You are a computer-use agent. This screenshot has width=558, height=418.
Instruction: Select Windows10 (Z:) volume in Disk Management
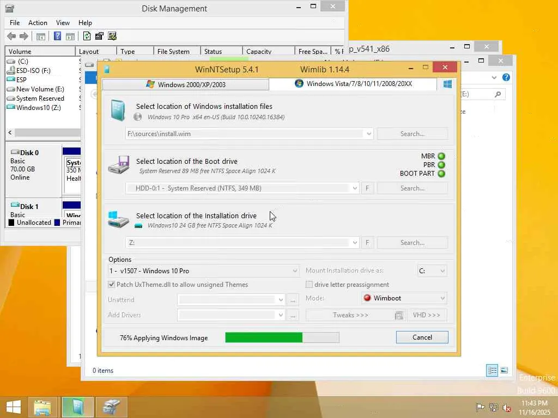39,108
